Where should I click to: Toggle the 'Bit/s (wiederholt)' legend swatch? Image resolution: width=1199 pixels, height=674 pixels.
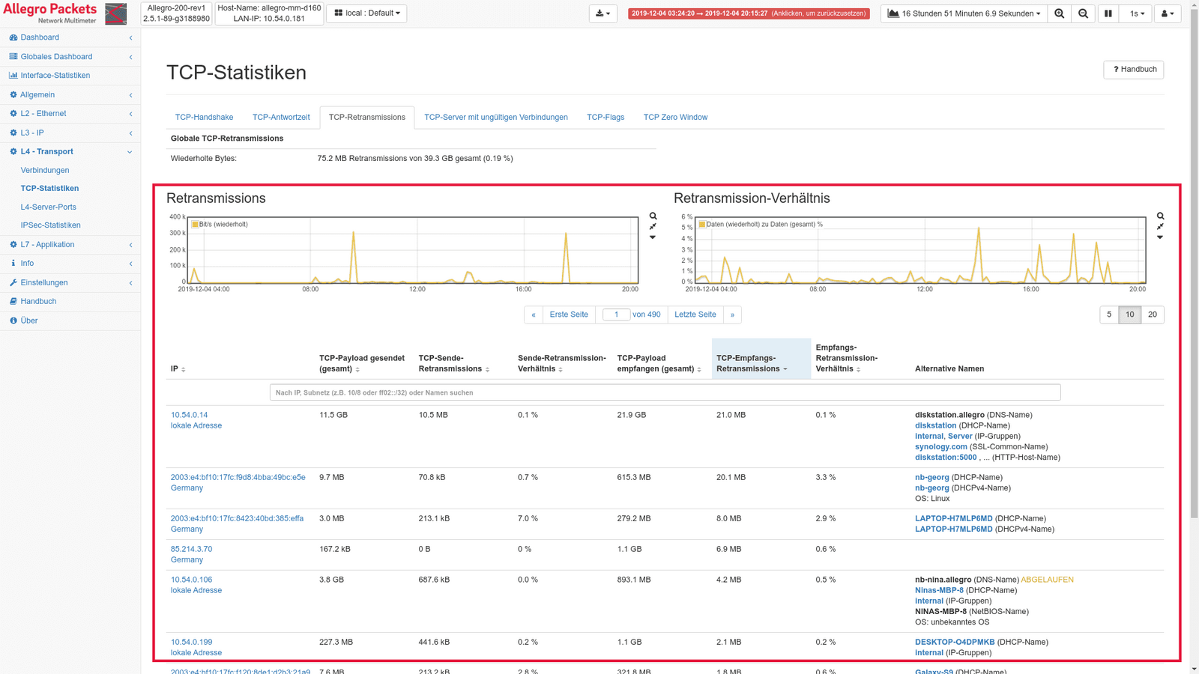pos(195,224)
